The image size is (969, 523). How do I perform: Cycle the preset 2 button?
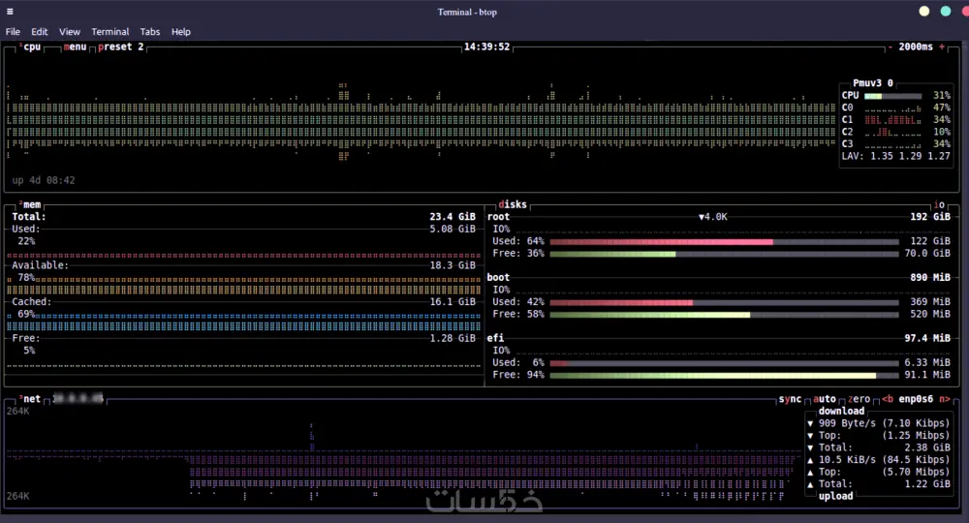point(120,46)
